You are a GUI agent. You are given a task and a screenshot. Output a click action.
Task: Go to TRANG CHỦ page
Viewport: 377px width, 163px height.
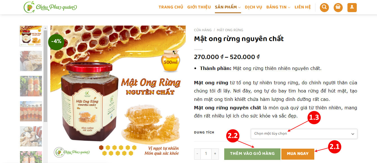pos(171,7)
